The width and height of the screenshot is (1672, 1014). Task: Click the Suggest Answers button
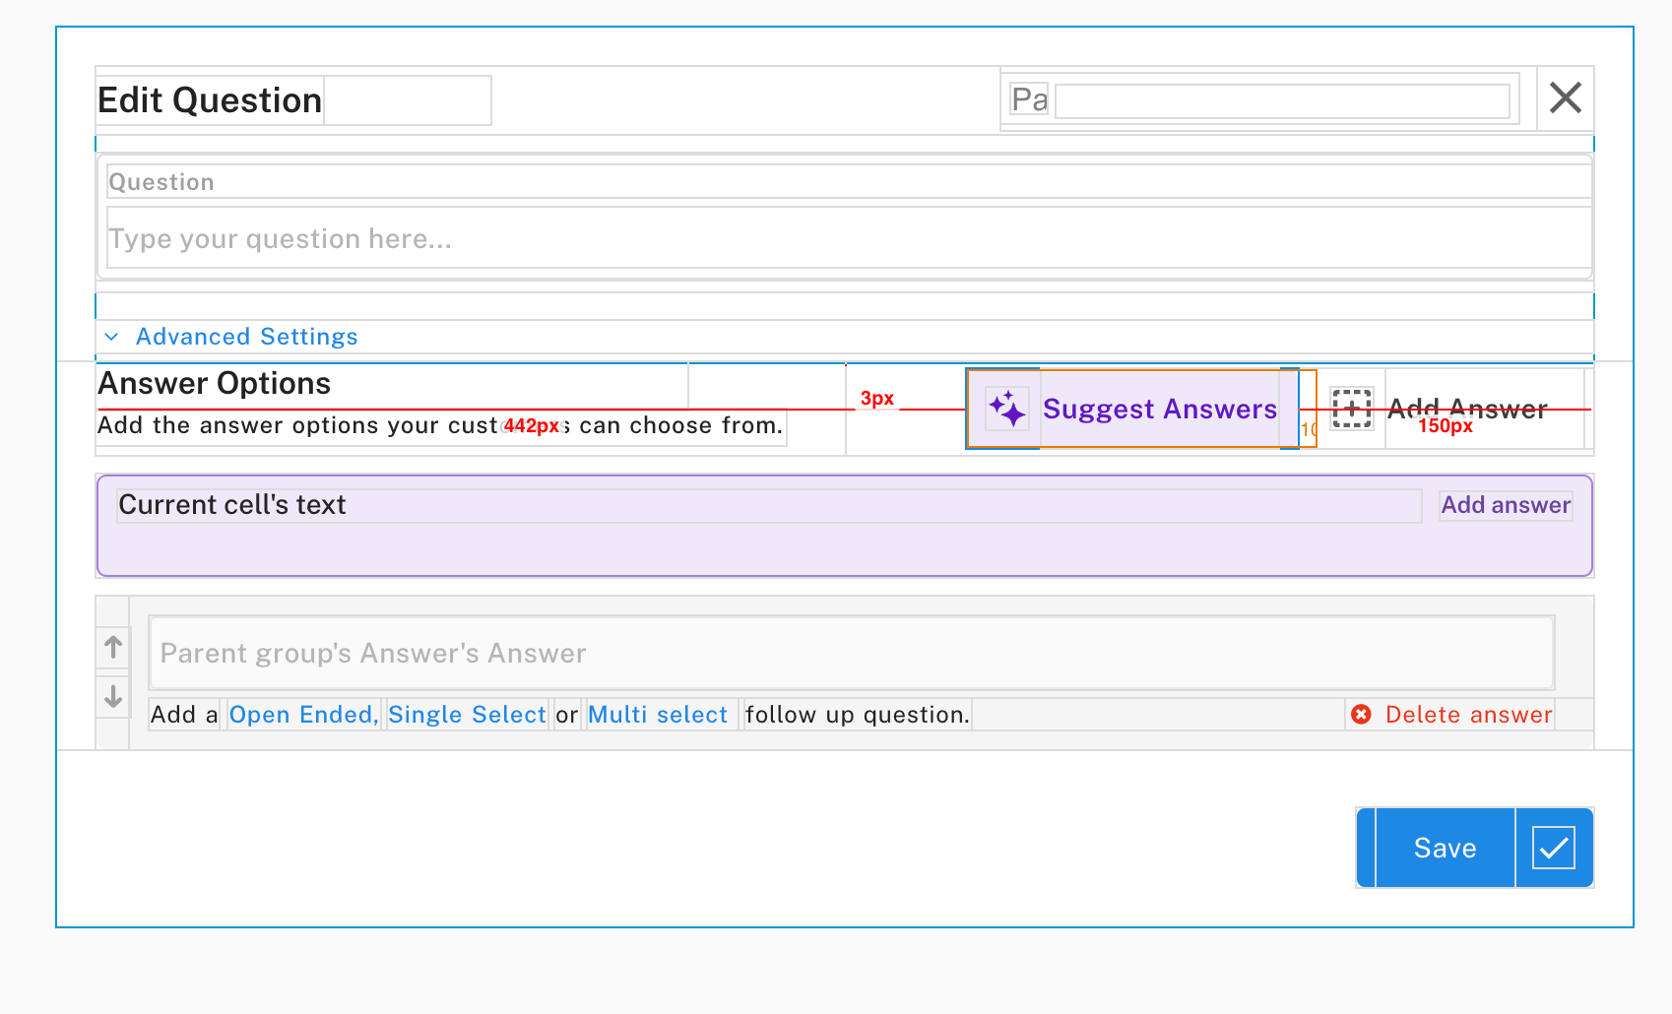(1160, 408)
